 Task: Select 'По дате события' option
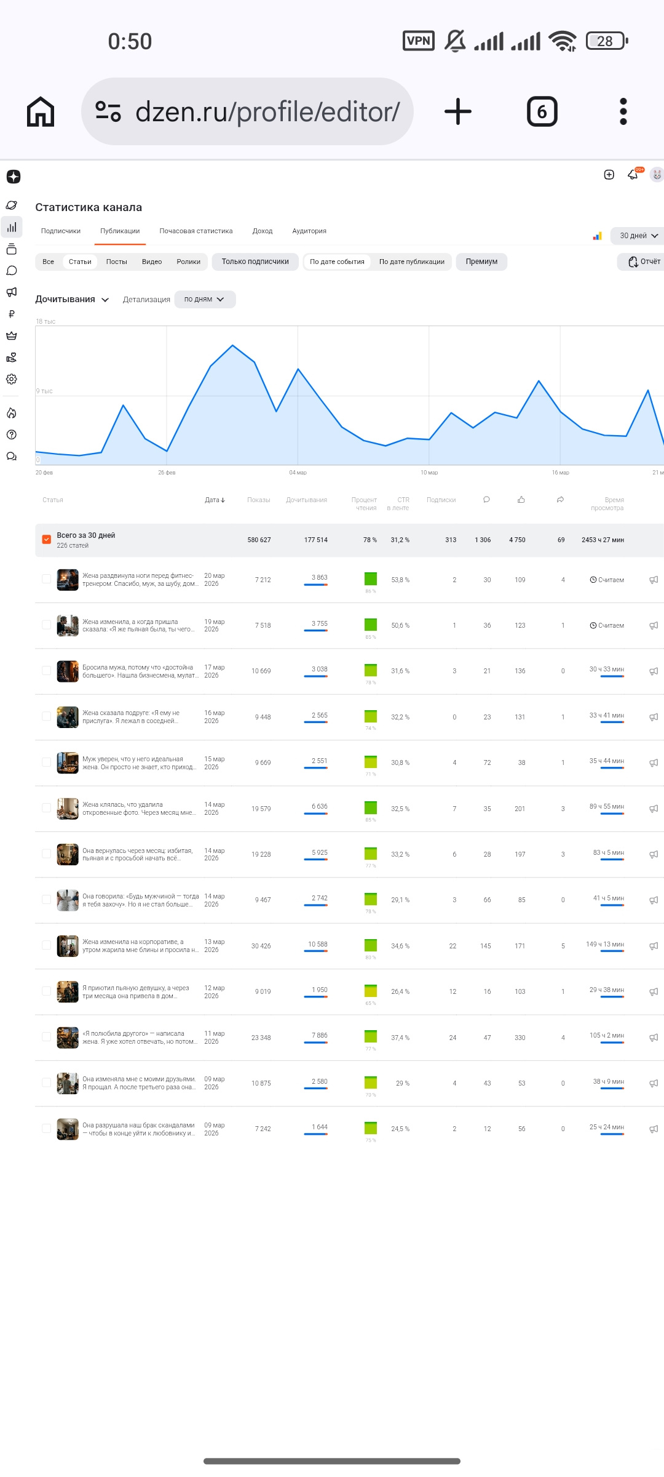tap(337, 262)
